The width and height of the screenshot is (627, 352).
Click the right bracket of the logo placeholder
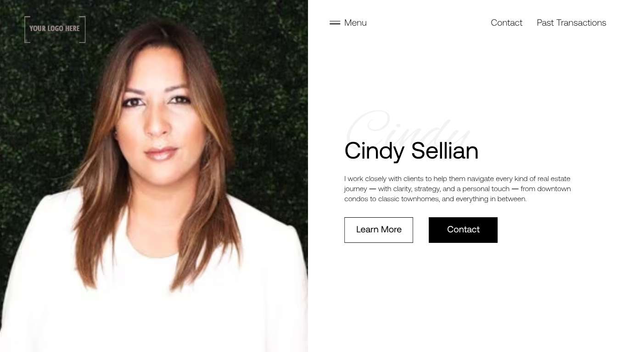click(83, 29)
